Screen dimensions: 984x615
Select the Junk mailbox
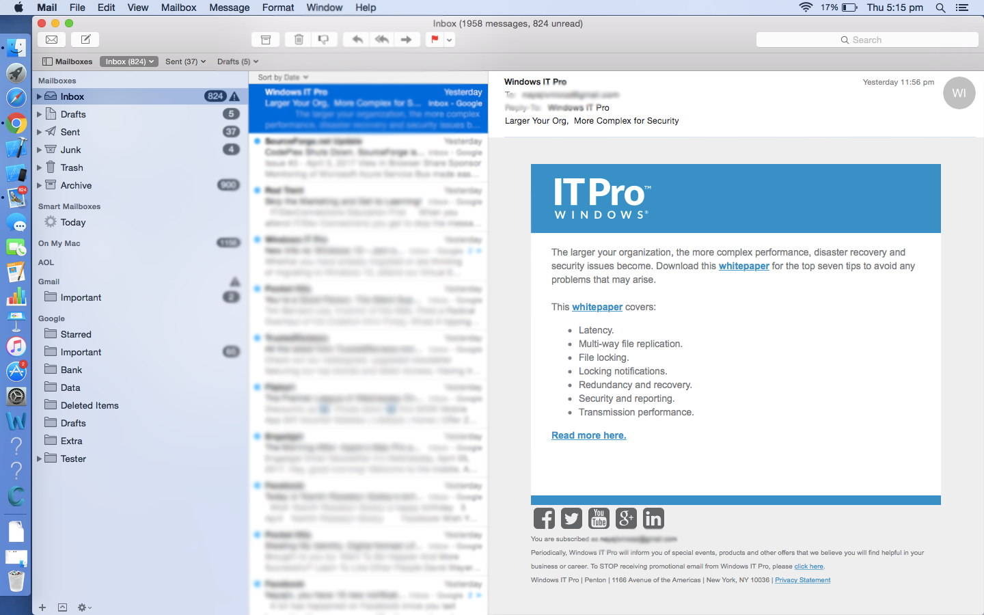pyautogui.click(x=139, y=150)
